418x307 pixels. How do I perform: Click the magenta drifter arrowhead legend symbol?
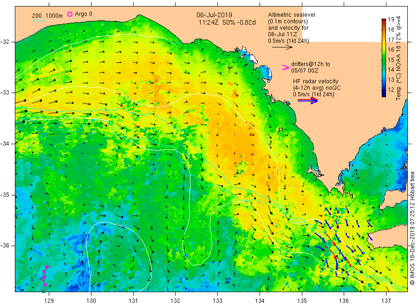[286, 67]
